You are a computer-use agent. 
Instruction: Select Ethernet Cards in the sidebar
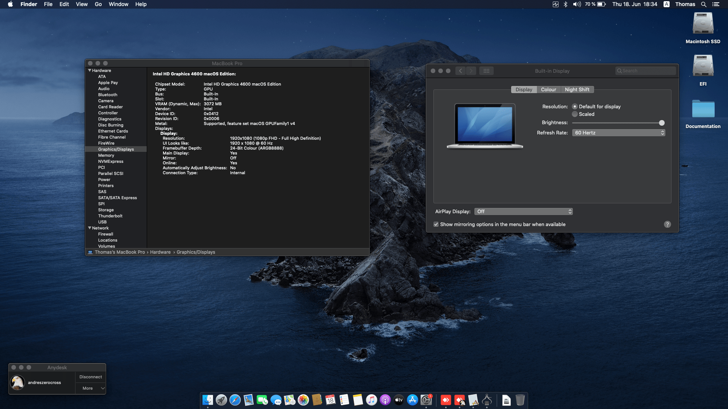[x=113, y=131]
